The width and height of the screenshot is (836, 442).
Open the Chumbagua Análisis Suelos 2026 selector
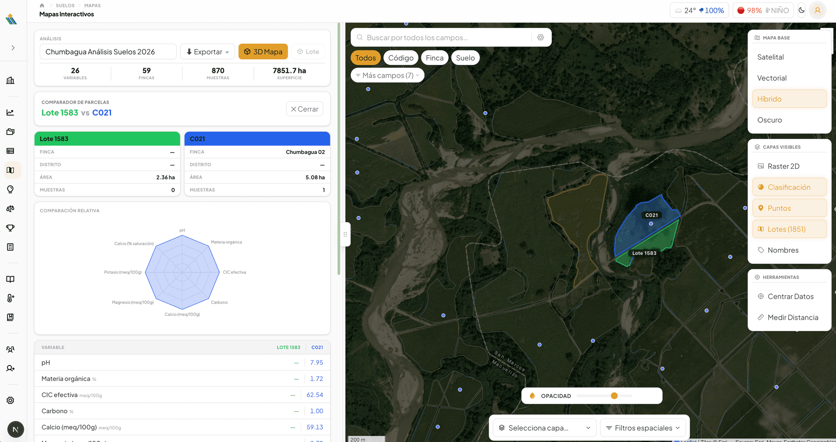coord(108,52)
